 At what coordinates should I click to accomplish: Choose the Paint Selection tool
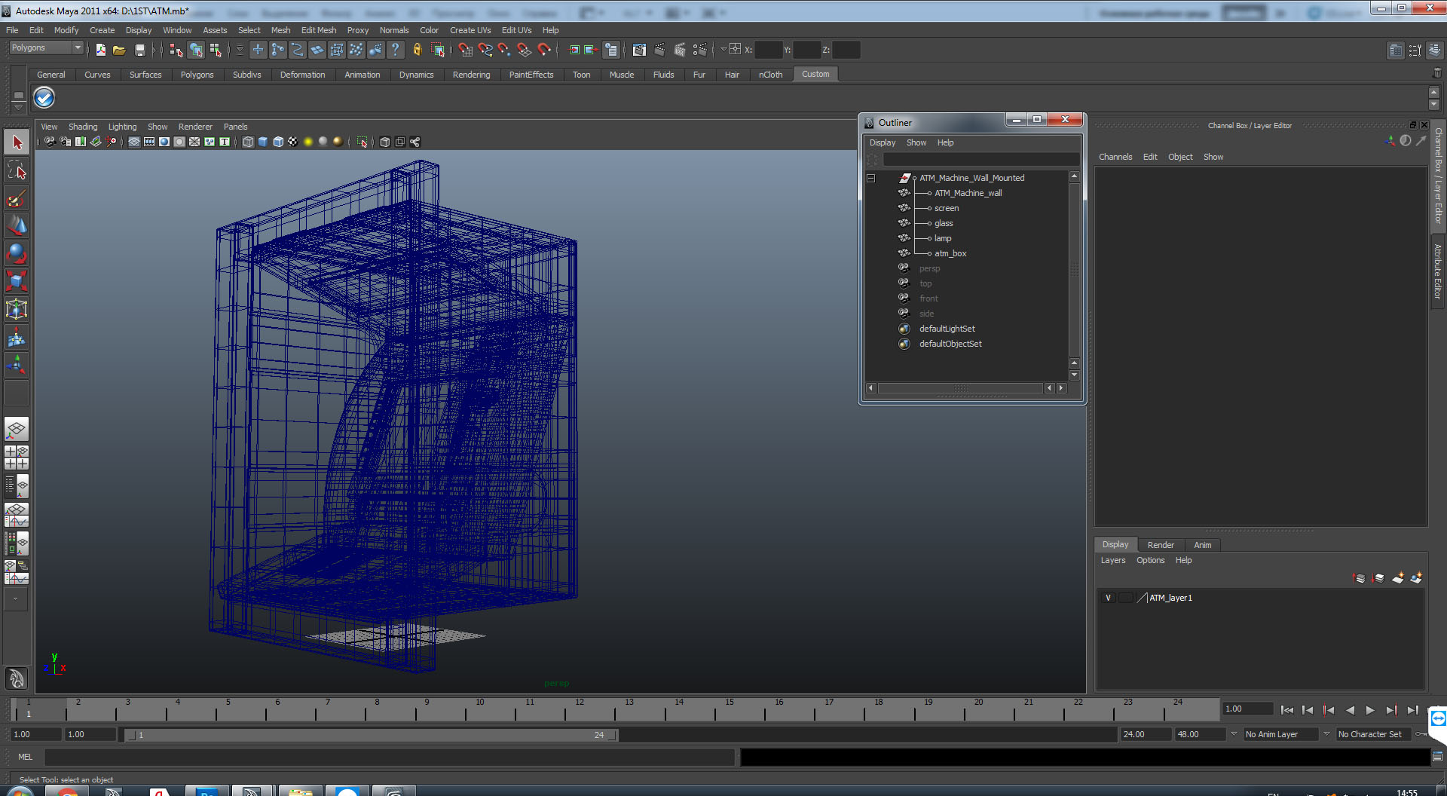point(17,198)
